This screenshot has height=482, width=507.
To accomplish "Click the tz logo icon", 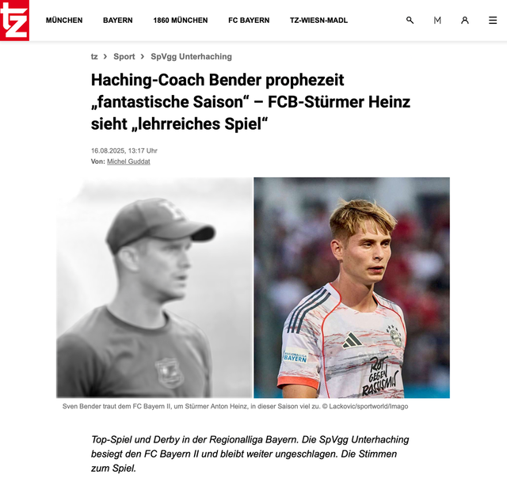I will [x=14, y=21].
